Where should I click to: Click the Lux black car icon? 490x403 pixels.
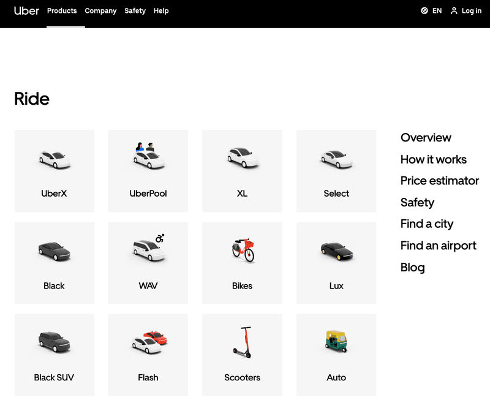coord(336,251)
